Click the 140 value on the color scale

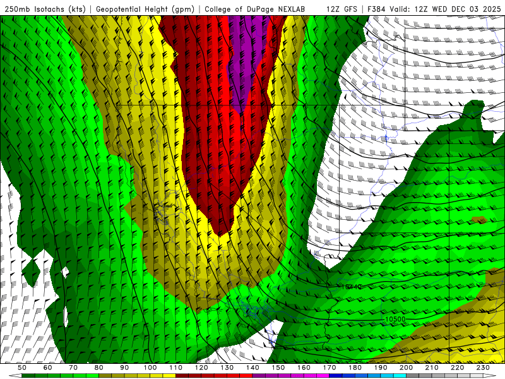[252, 368]
